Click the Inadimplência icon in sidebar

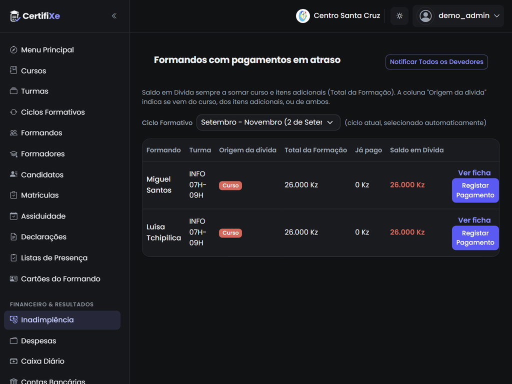[x=13, y=319]
